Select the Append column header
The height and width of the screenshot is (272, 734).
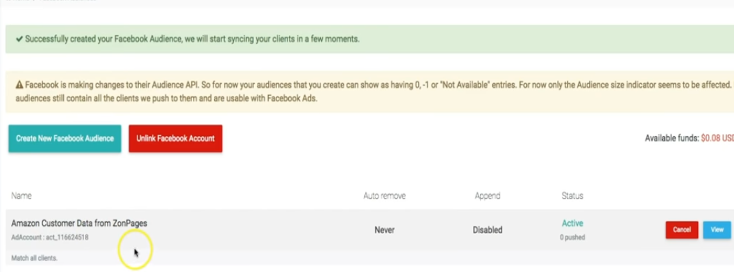coord(487,196)
